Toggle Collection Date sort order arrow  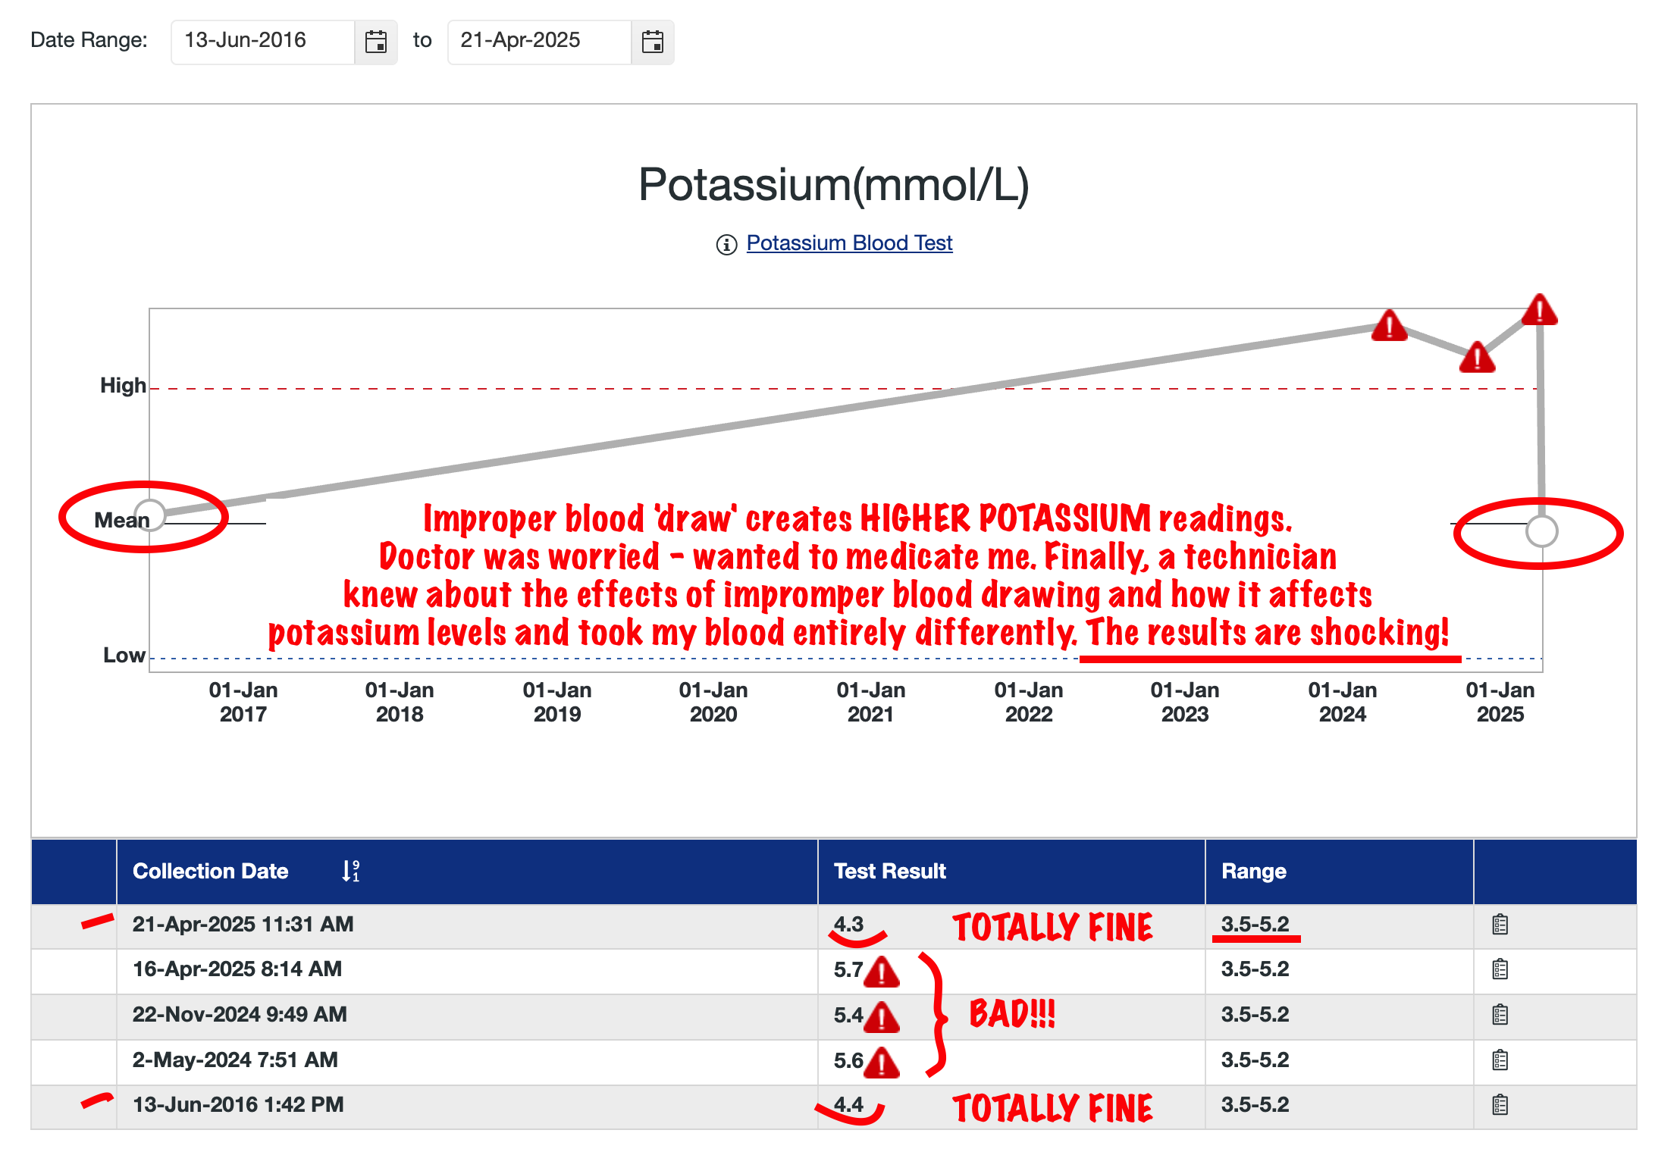pyautogui.click(x=350, y=871)
